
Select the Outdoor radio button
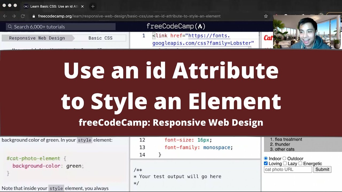(x=284, y=158)
